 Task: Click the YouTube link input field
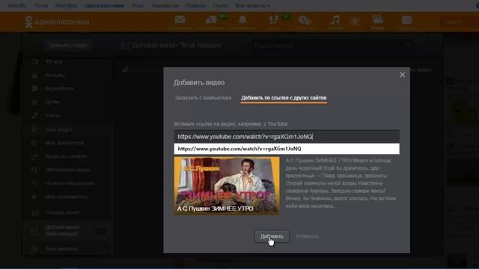[x=287, y=137]
